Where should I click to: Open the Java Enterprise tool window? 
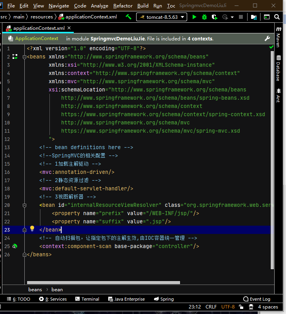126,299
